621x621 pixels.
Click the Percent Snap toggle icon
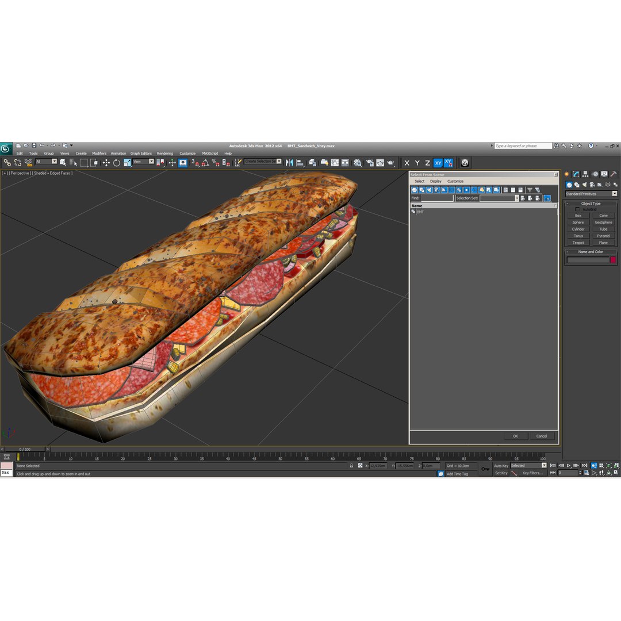[216, 163]
